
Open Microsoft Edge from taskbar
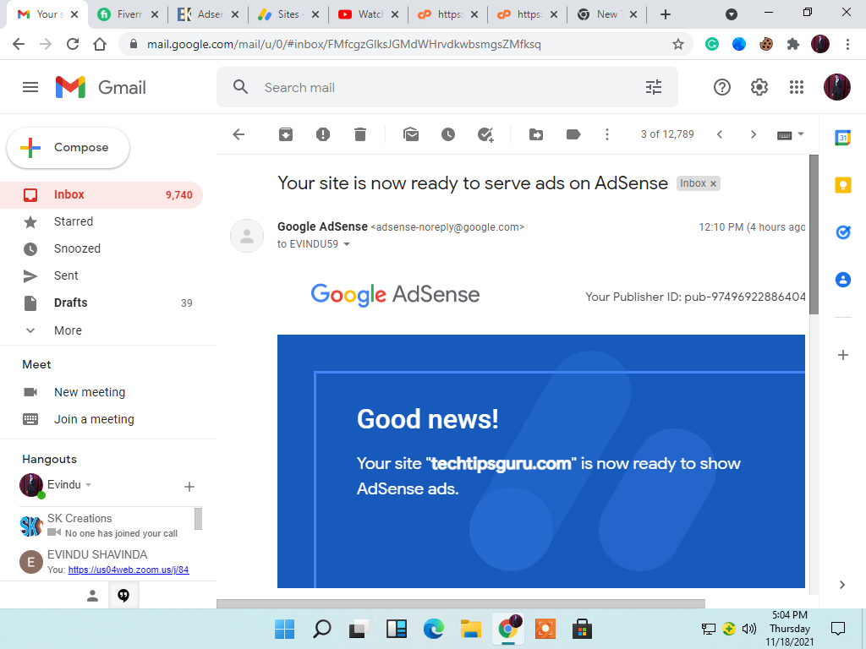pos(434,629)
